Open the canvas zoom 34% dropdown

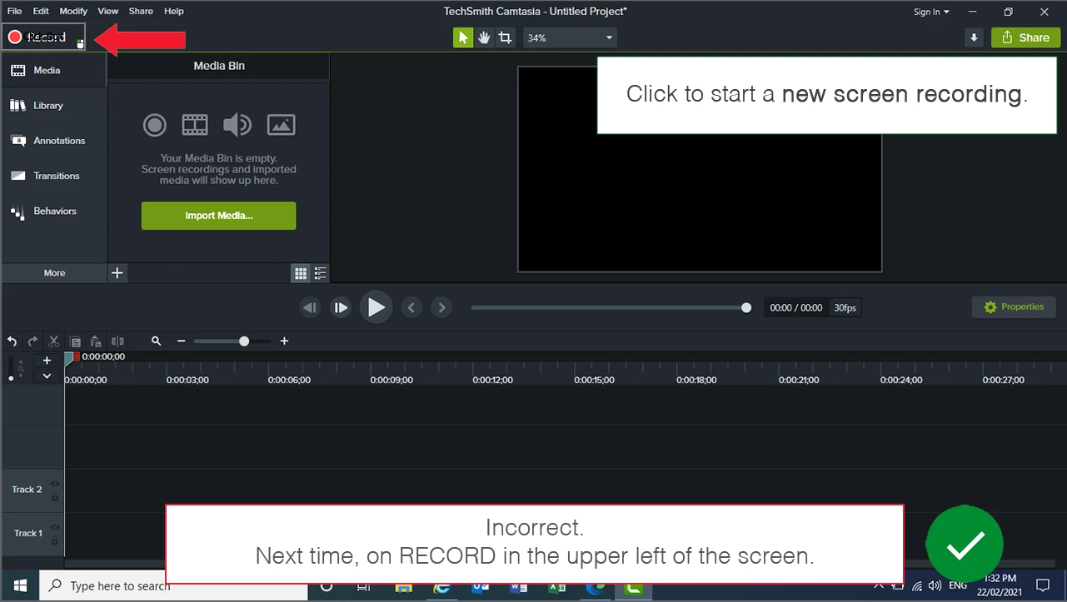pos(571,37)
